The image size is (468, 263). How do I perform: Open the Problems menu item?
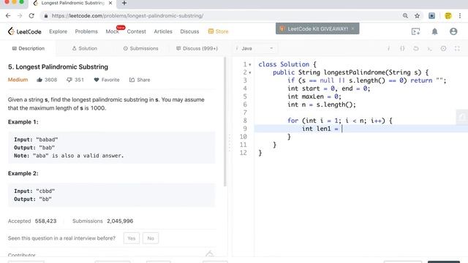pos(86,31)
